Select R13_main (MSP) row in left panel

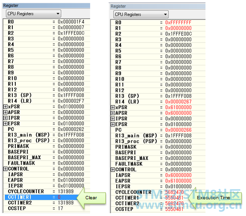(46, 135)
